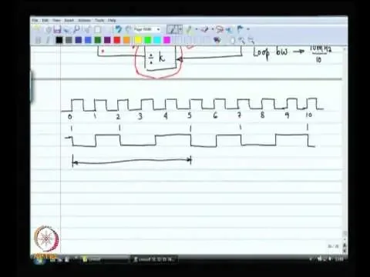
Task: Pick the dark green color swatch
Action: [97, 40]
